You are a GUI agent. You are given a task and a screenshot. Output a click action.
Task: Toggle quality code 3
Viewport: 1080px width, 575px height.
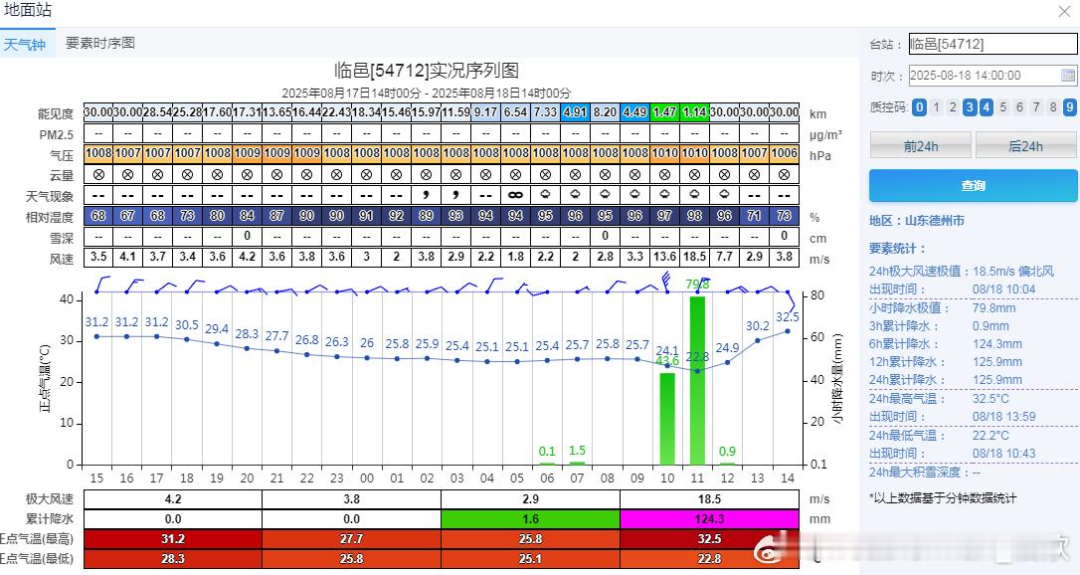969,107
